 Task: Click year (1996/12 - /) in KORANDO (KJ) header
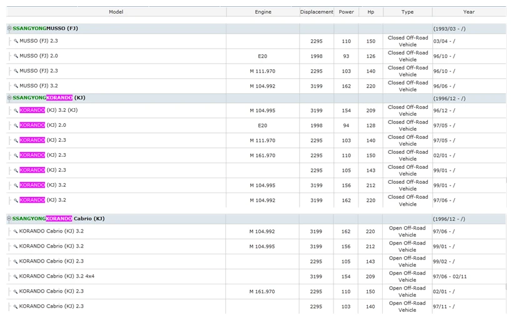[x=449, y=98]
